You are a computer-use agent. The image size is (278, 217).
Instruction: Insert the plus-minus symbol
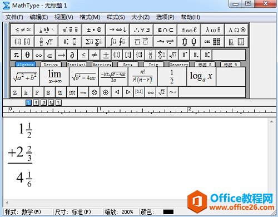click(x=106, y=55)
